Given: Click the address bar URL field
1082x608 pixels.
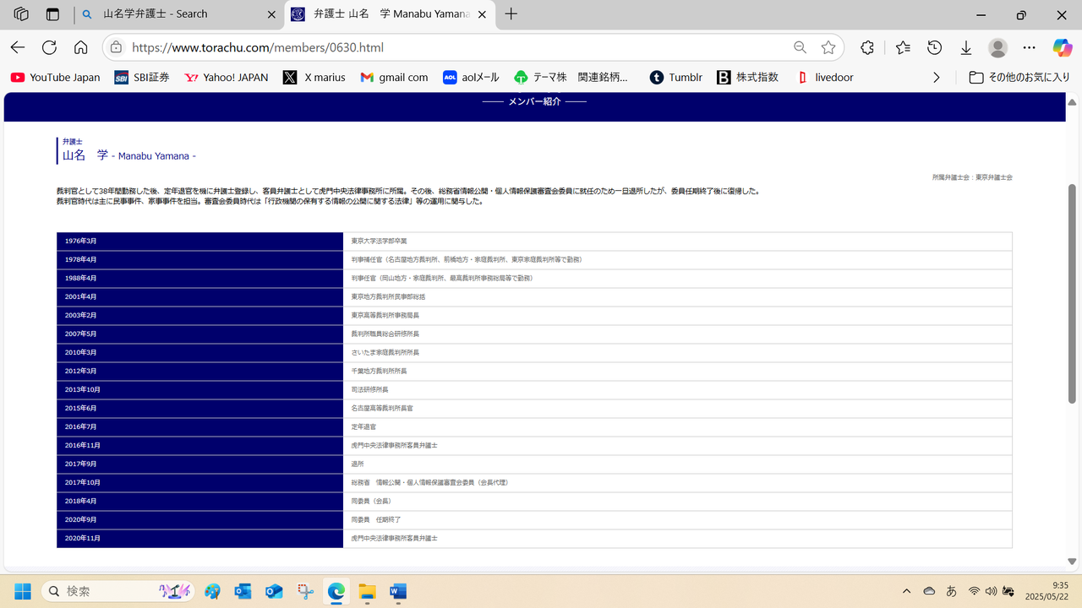Looking at the screenshot, I should [456, 47].
